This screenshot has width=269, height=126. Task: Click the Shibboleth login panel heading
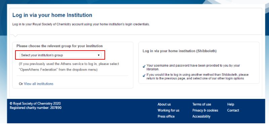point(179,51)
